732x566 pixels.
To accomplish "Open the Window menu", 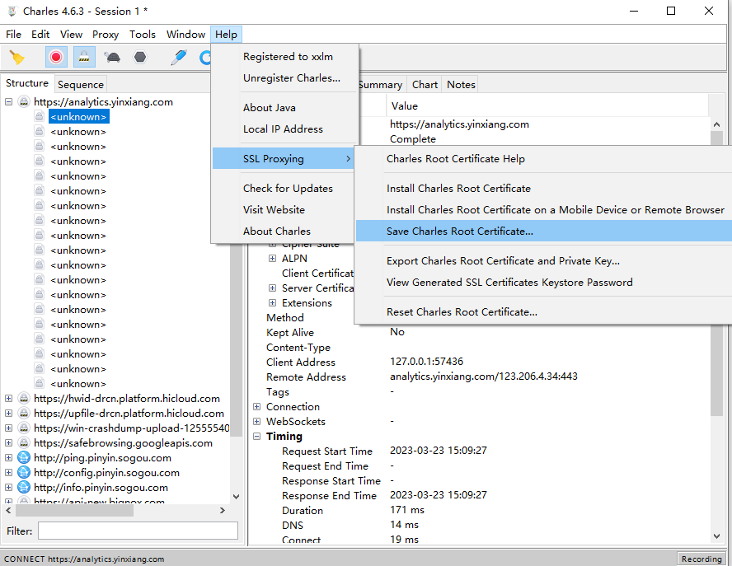I will (185, 35).
